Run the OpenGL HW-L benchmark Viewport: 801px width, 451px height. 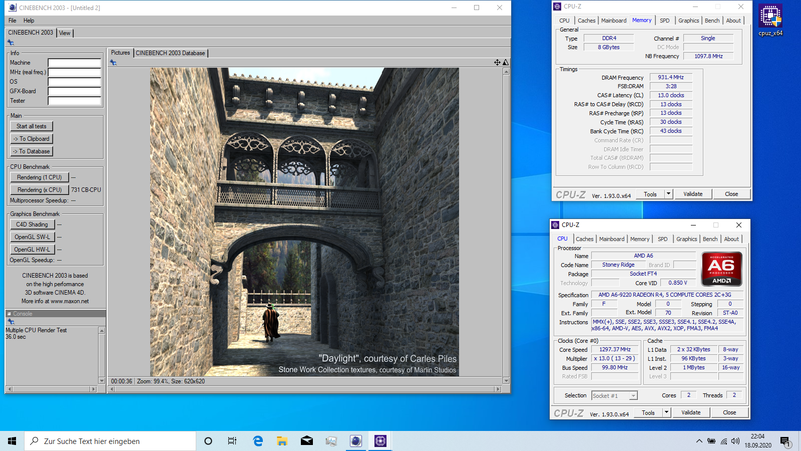click(x=32, y=250)
